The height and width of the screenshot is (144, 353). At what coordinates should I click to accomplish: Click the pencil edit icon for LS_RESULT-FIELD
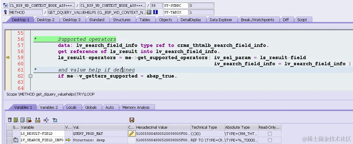click(132, 134)
